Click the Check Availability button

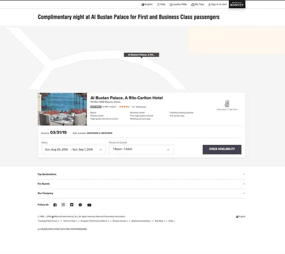[x=222, y=149]
